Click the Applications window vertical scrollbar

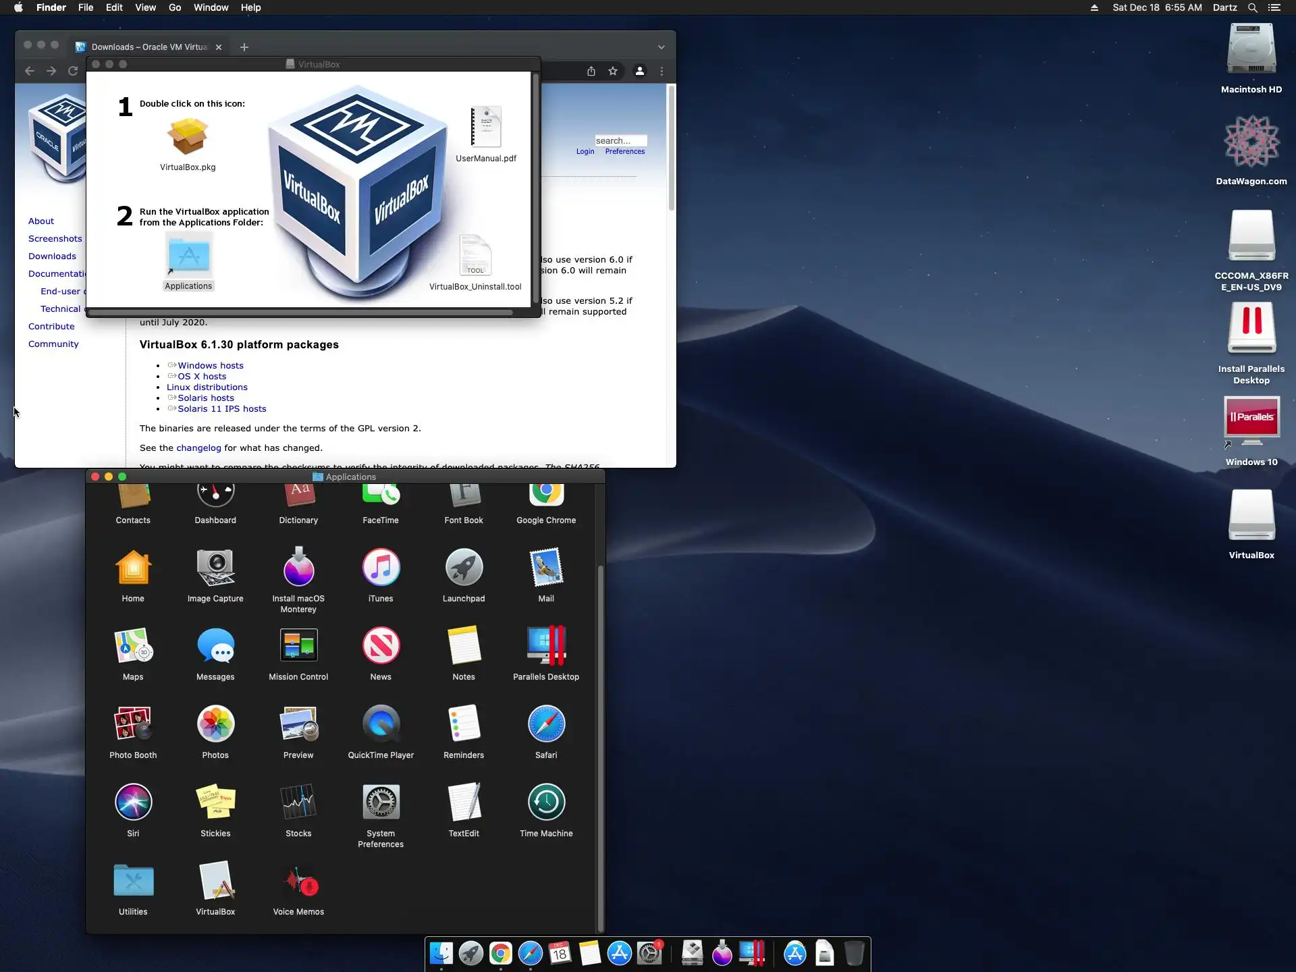[x=600, y=742]
